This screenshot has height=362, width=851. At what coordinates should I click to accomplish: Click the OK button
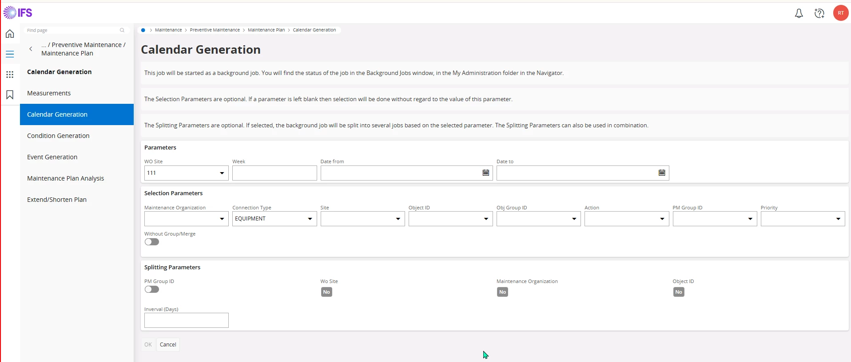(x=148, y=345)
